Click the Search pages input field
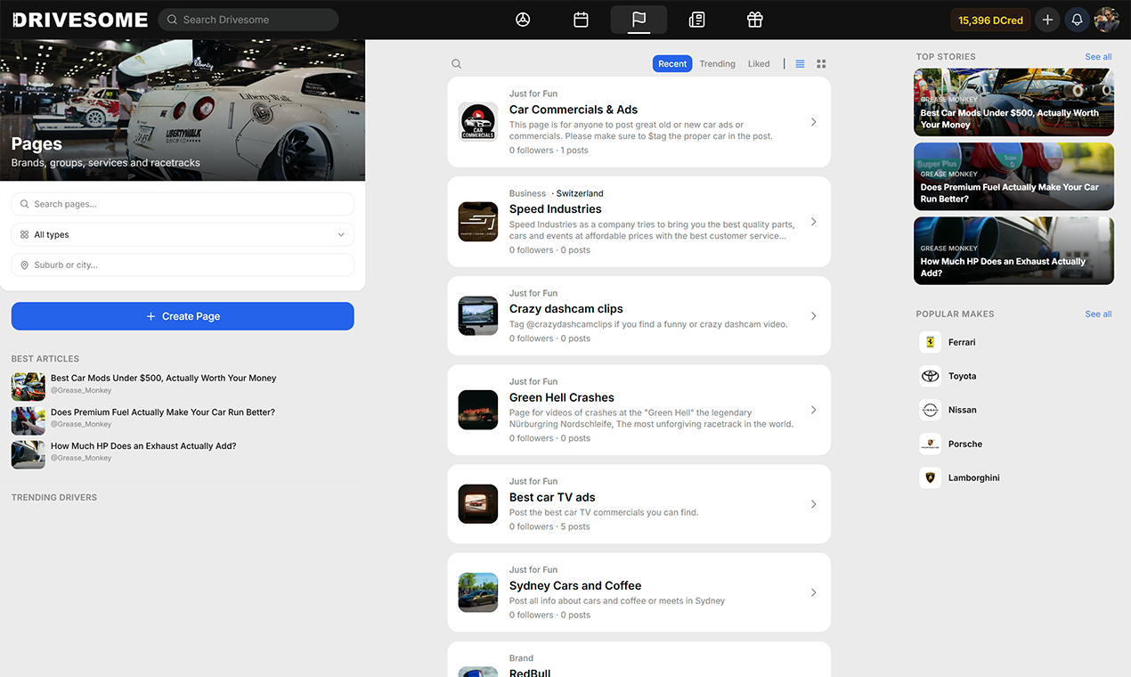 pyautogui.click(x=183, y=204)
